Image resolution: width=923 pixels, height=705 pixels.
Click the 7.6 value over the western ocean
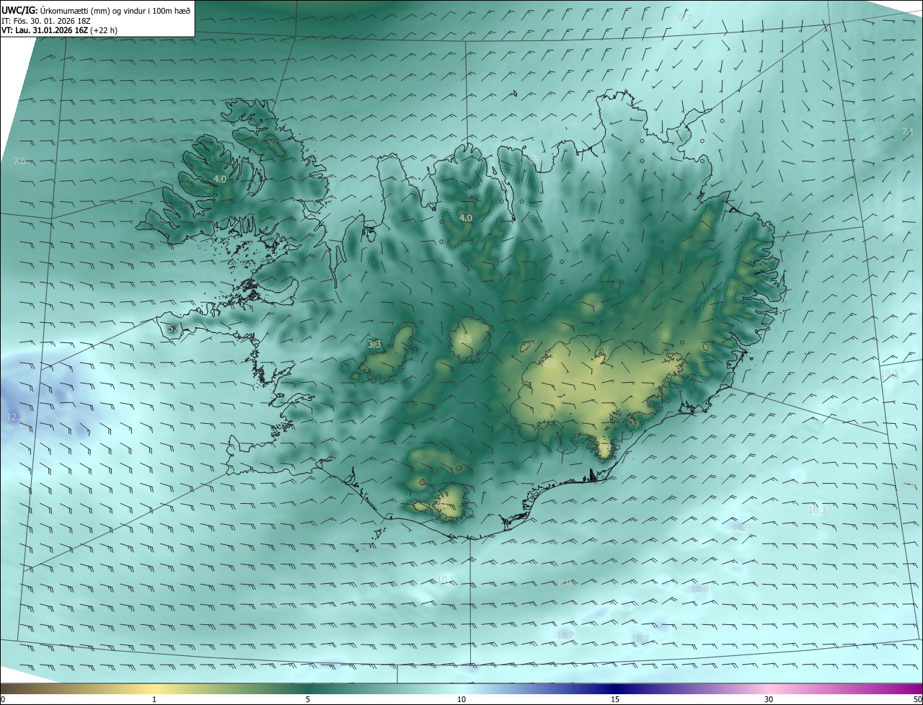[x=19, y=161]
